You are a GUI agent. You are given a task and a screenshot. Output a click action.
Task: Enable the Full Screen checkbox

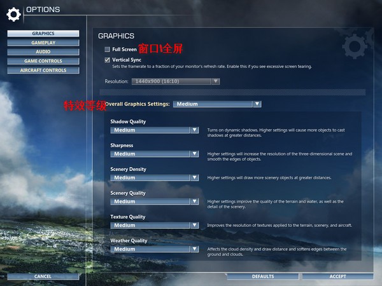point(107,50)
